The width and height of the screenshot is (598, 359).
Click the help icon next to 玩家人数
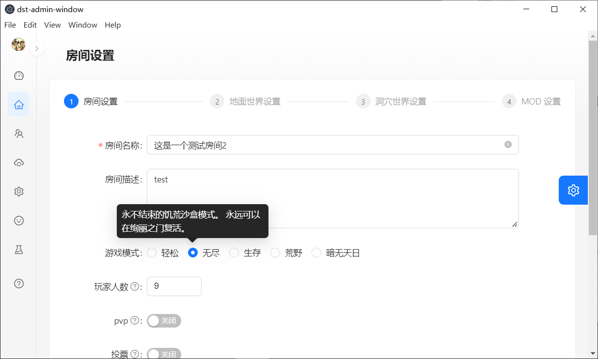(135, 286)
